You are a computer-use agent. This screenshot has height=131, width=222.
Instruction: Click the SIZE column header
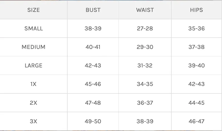coord(34,10)
